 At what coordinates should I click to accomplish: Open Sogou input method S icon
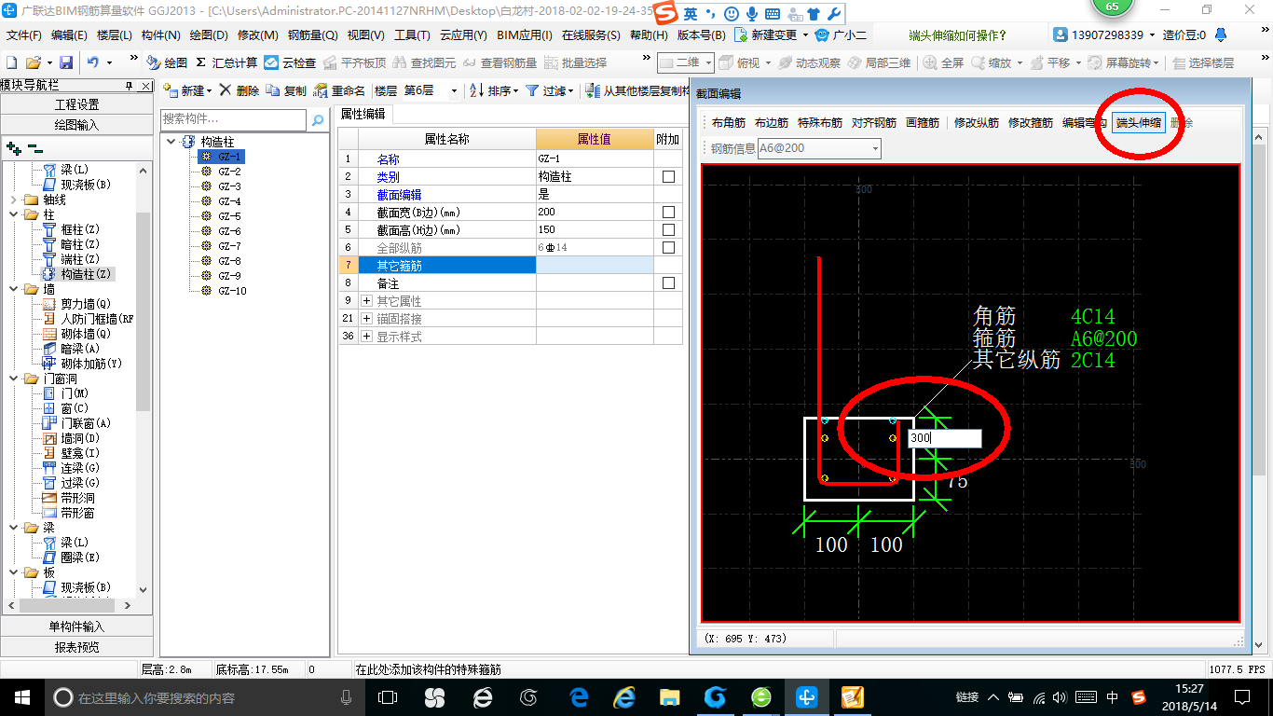coord(665,13)
